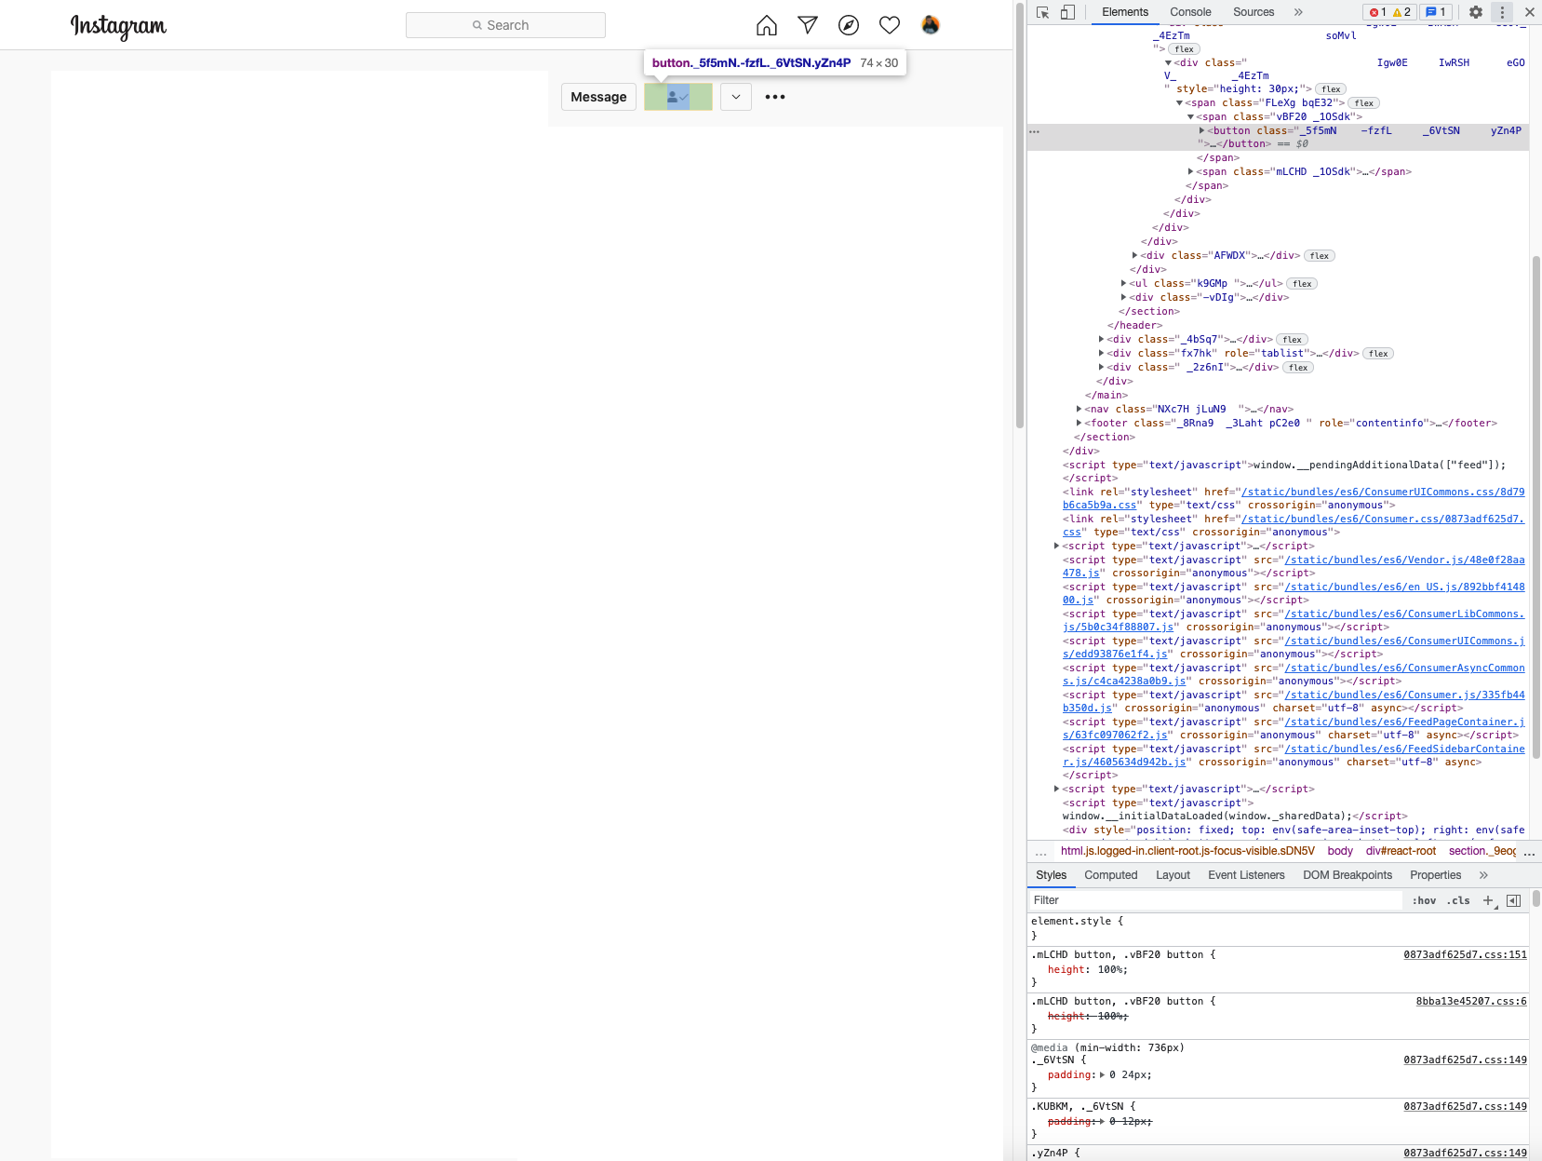The image size is (1542, 1161).
Task: Open 0873adf625d7.css:151 source link
Action: 1465,955
